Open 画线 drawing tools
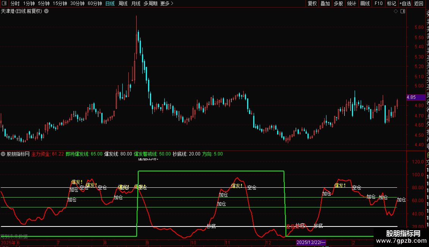 365,3
